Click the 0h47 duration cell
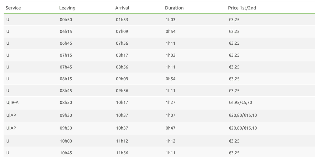 171,128
